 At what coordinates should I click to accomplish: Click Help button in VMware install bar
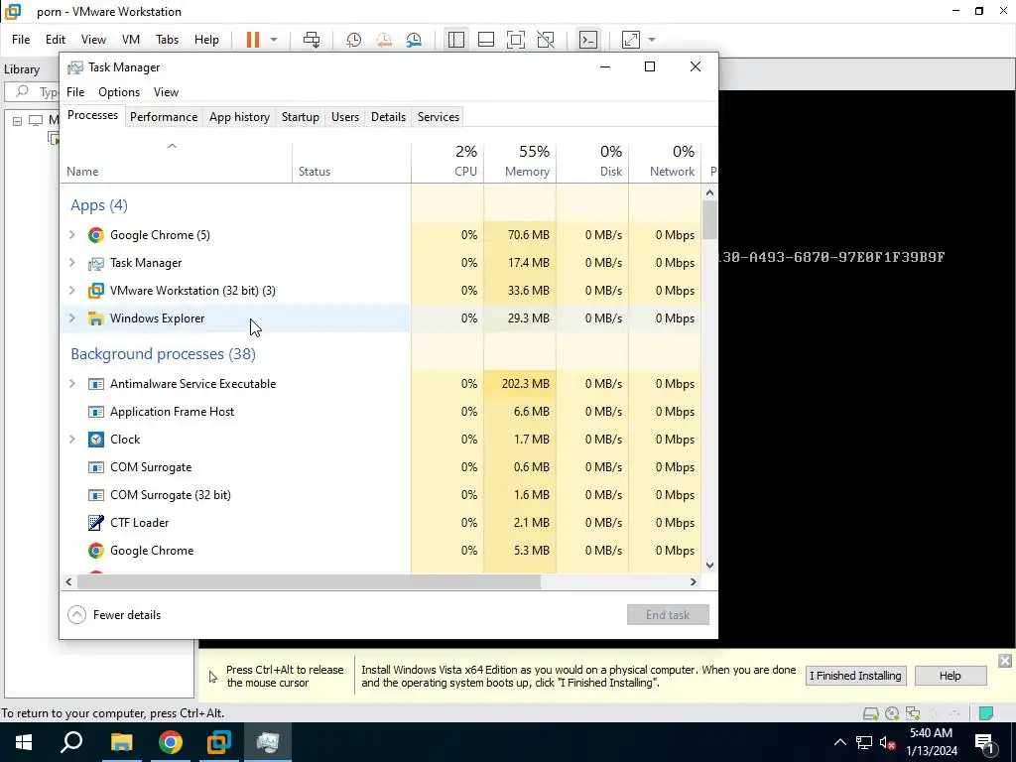tap(950, 676)
